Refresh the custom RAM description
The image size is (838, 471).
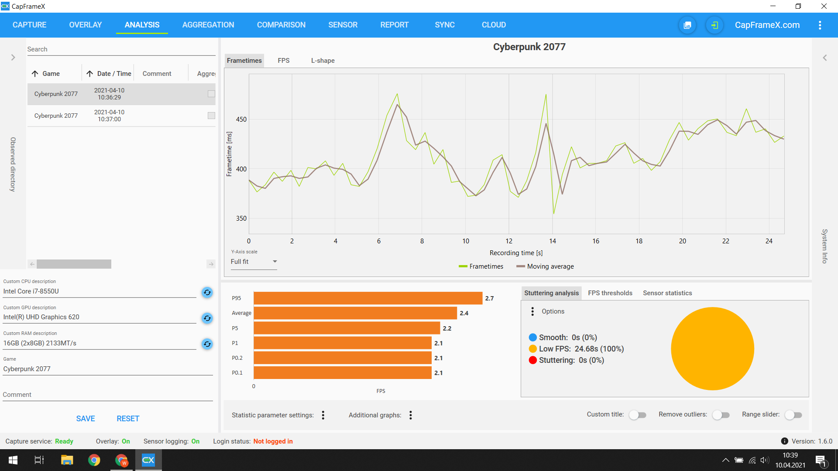pos(207,344)
